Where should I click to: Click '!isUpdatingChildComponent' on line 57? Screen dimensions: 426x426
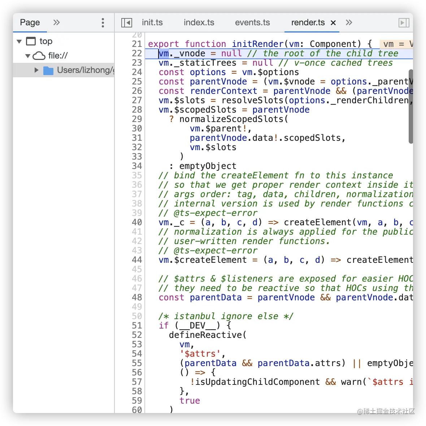255,382
